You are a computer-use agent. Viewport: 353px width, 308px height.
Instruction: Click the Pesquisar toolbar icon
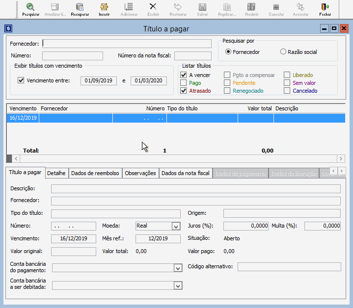click(x=30, y=8)
